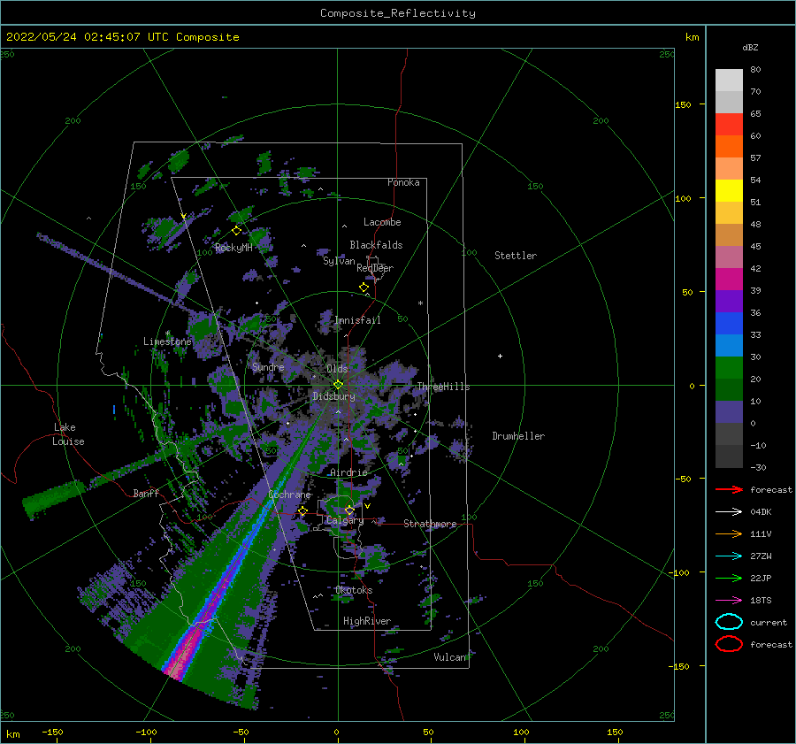Click the Blackfalds label
796x744 pixels.
tap(376, 245)
